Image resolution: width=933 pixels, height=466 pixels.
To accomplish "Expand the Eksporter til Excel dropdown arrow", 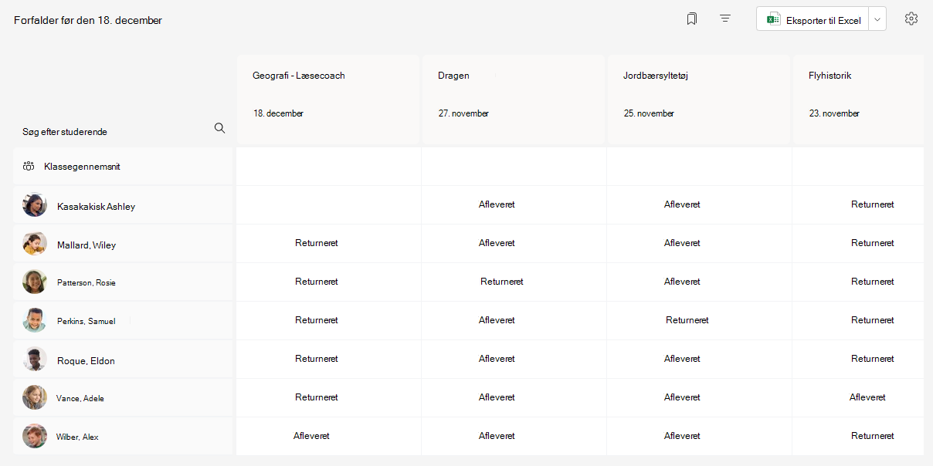I will click(x=877, y=20).
